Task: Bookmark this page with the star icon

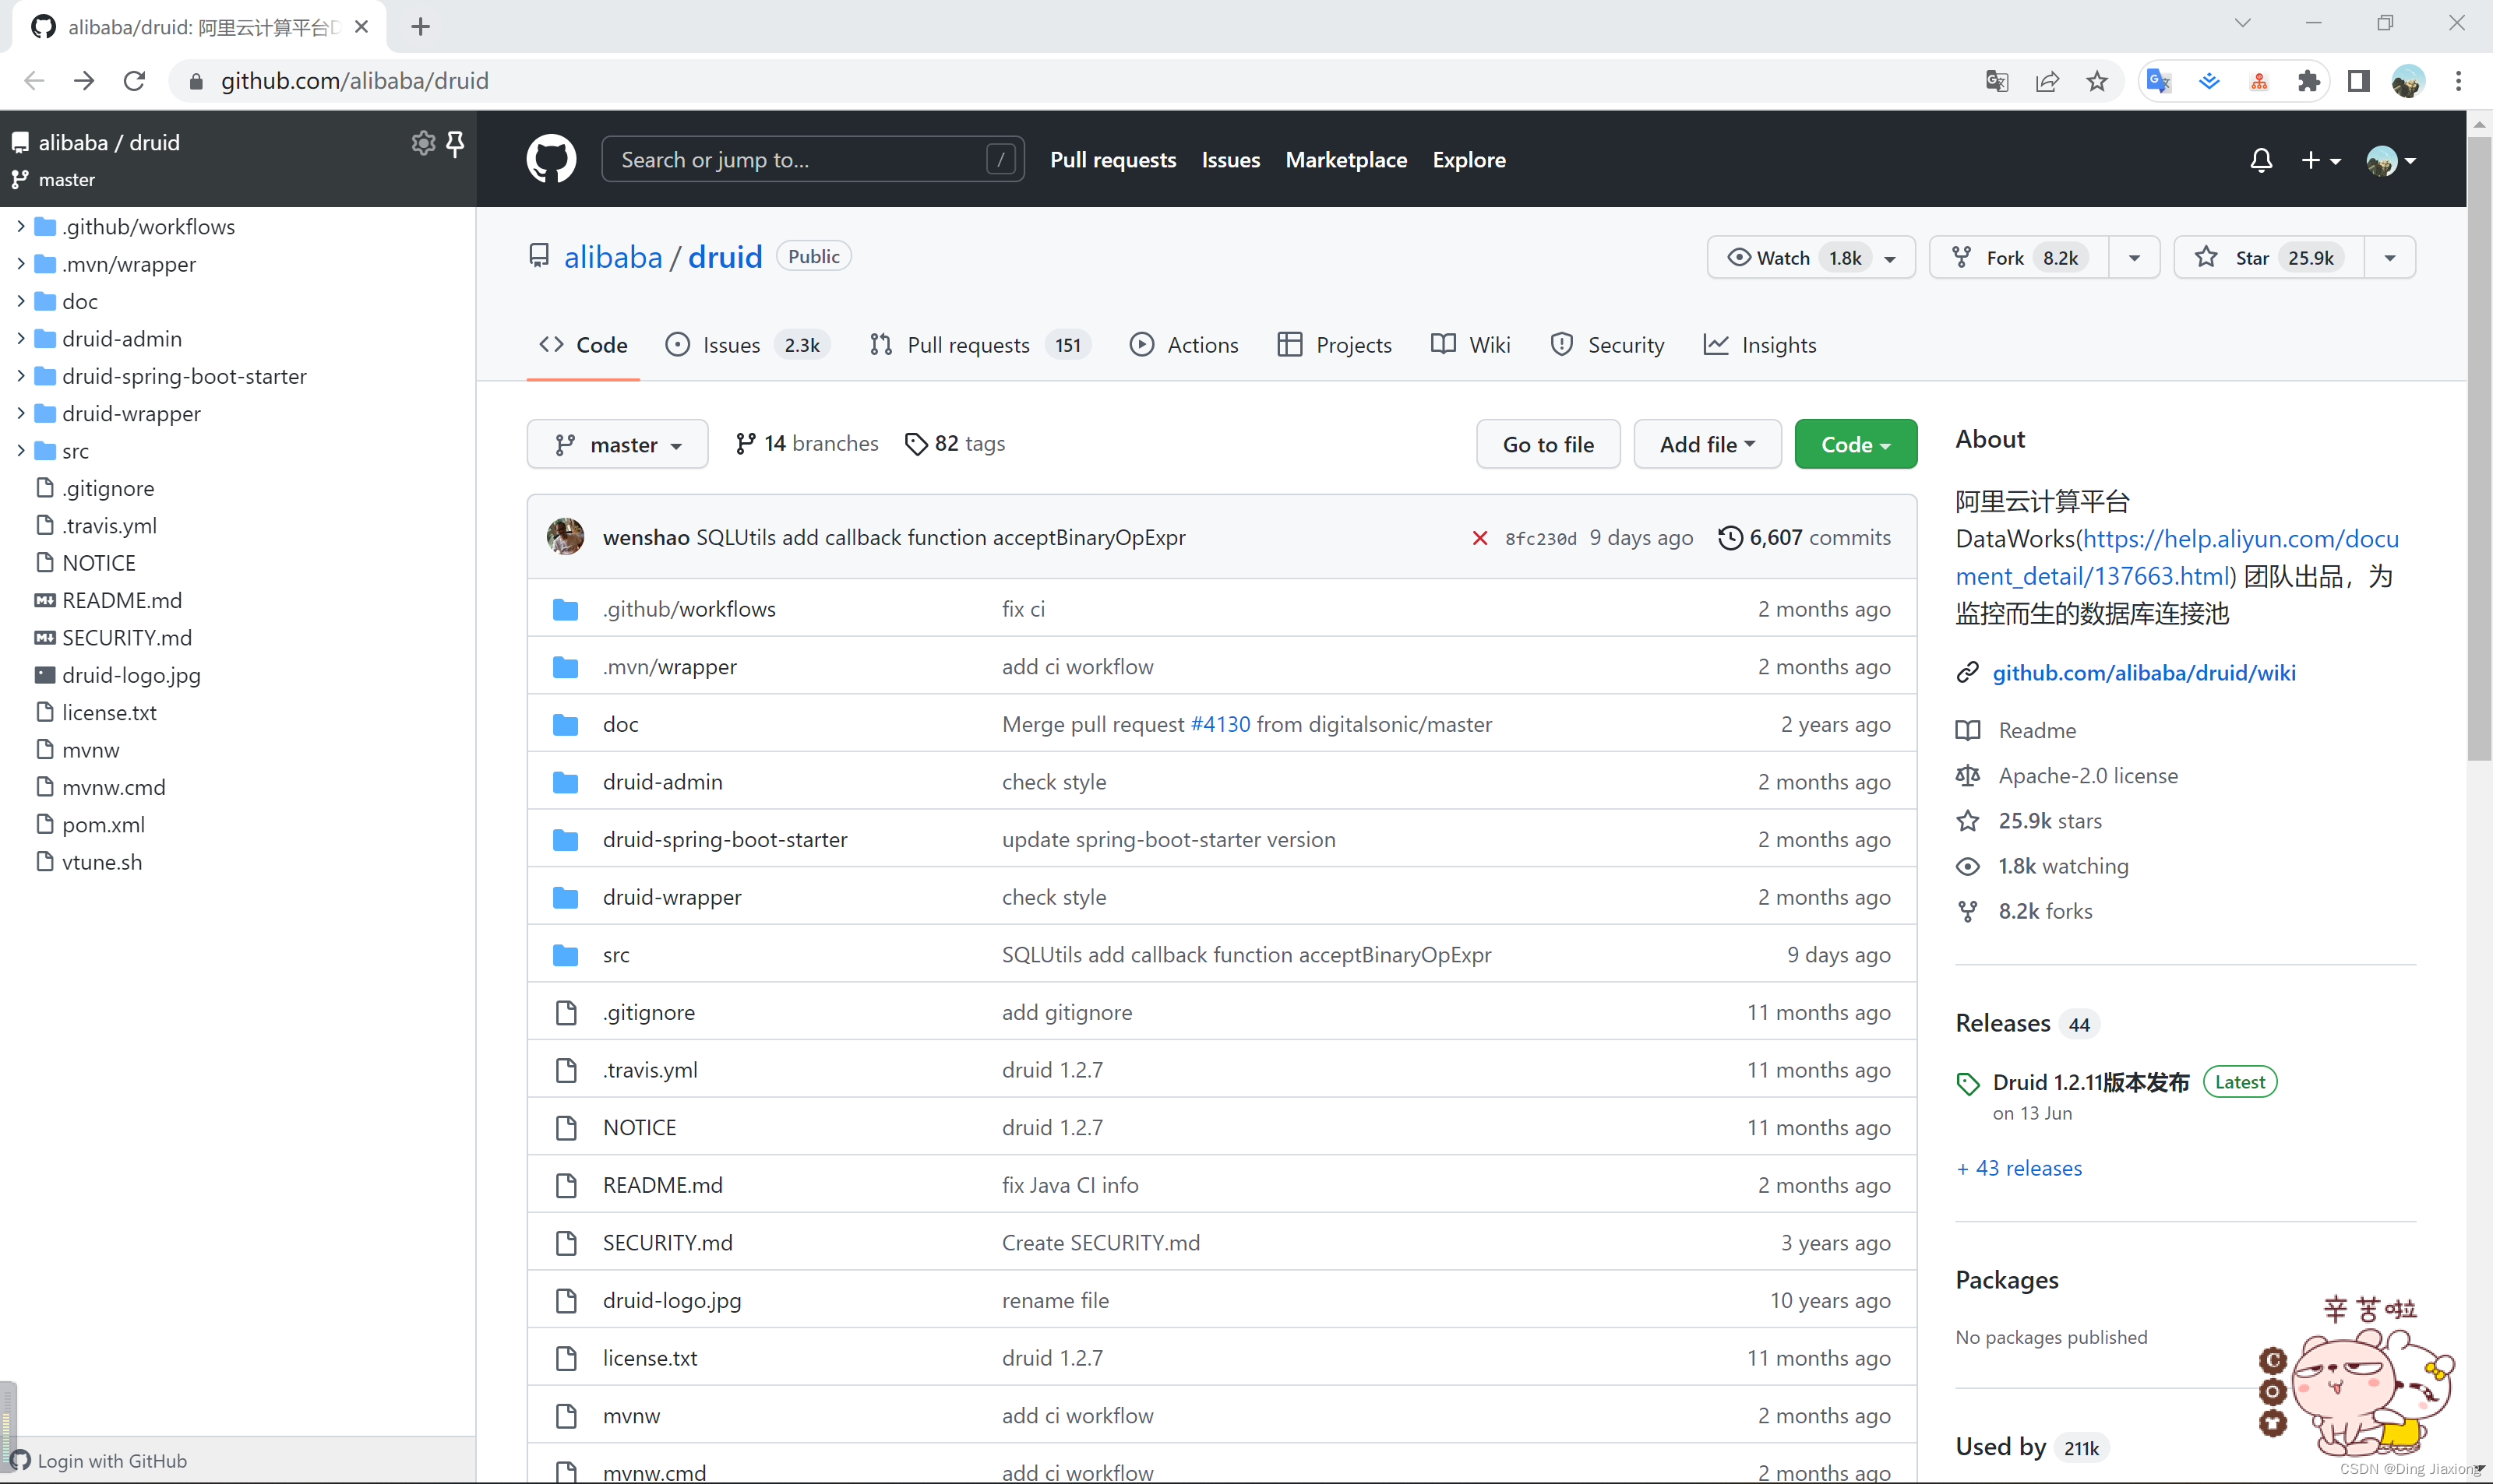Action: pos(2098,81)
